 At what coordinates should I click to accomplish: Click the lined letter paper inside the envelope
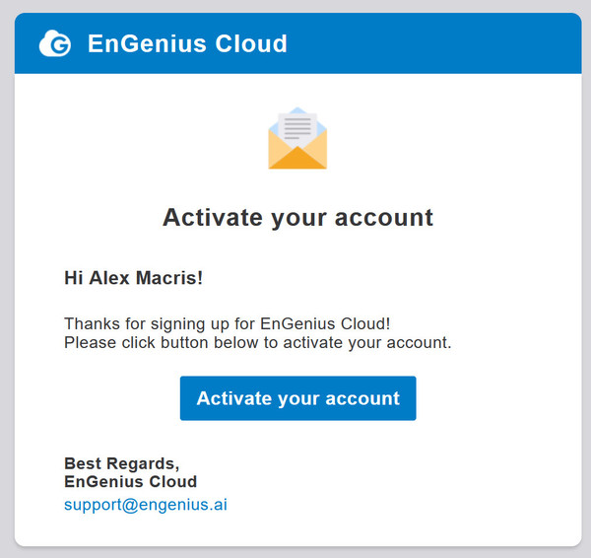point(297,128)
